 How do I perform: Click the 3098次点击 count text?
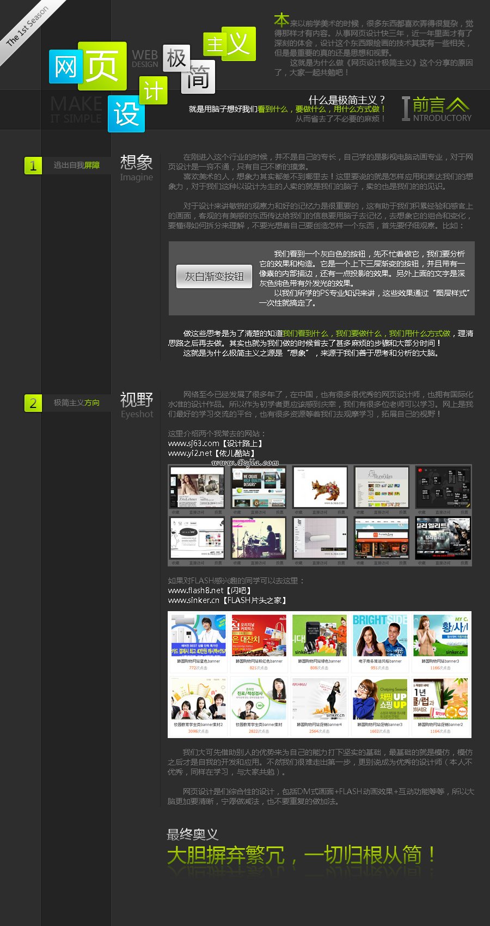pos(198,732)
